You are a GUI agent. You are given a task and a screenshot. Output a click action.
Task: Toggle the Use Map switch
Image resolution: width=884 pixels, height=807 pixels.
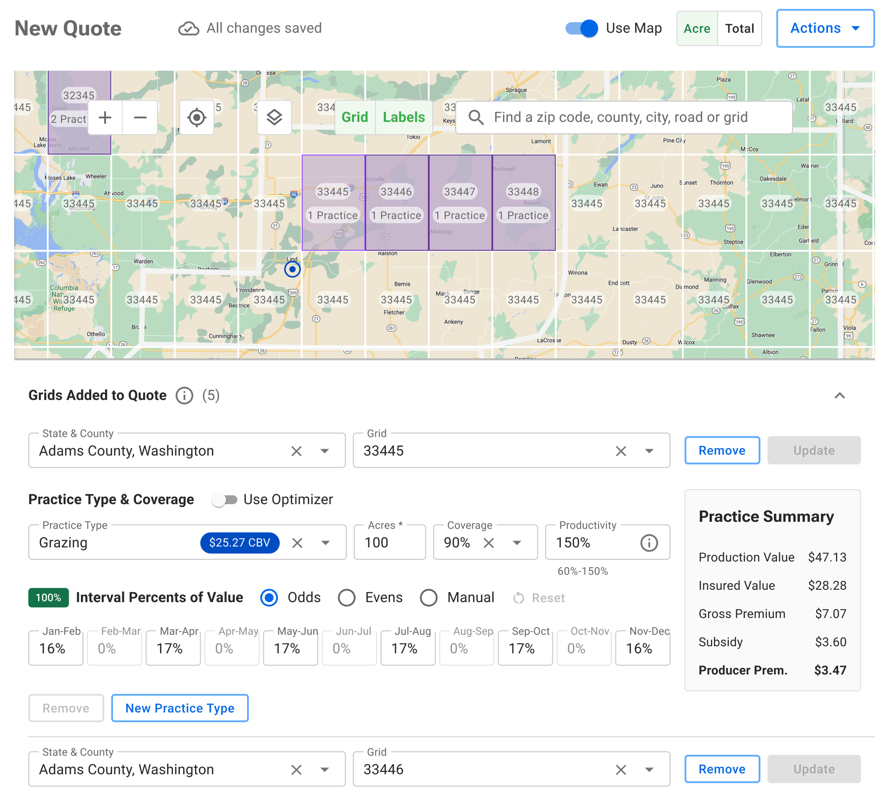click(x=581, y=29)
